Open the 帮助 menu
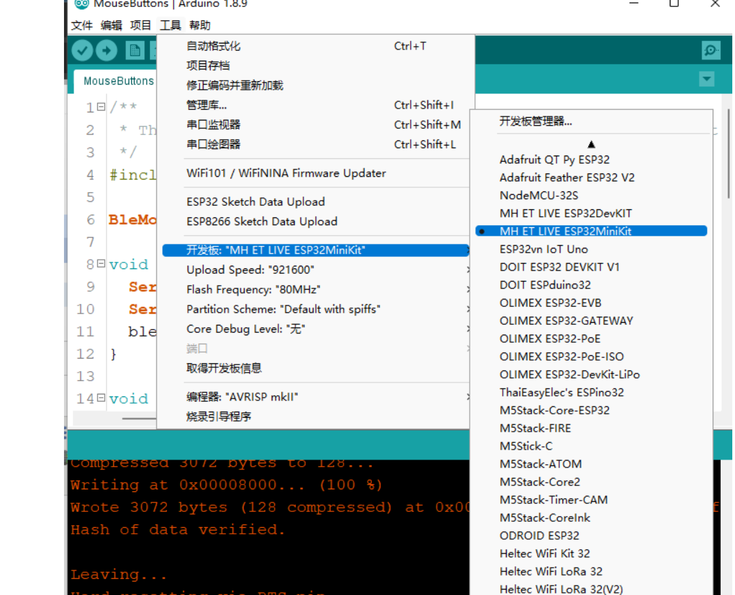Viewport: 735px width, 595px height. pos(200,25)
